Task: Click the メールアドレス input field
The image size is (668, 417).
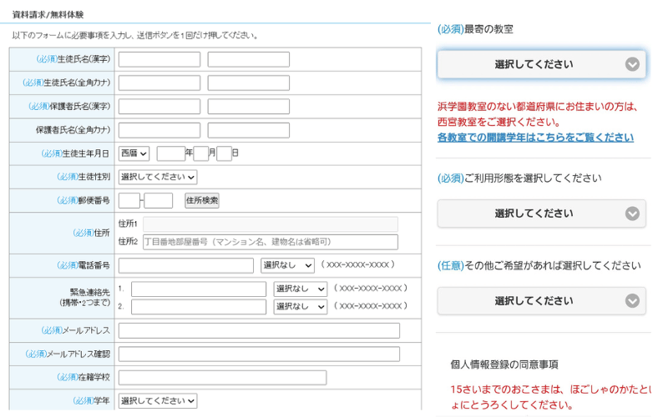Action: pyautogui.click(x=259, y=330)
